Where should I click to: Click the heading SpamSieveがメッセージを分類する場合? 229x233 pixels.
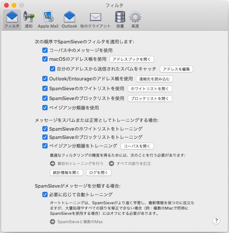tap(78, 186)
